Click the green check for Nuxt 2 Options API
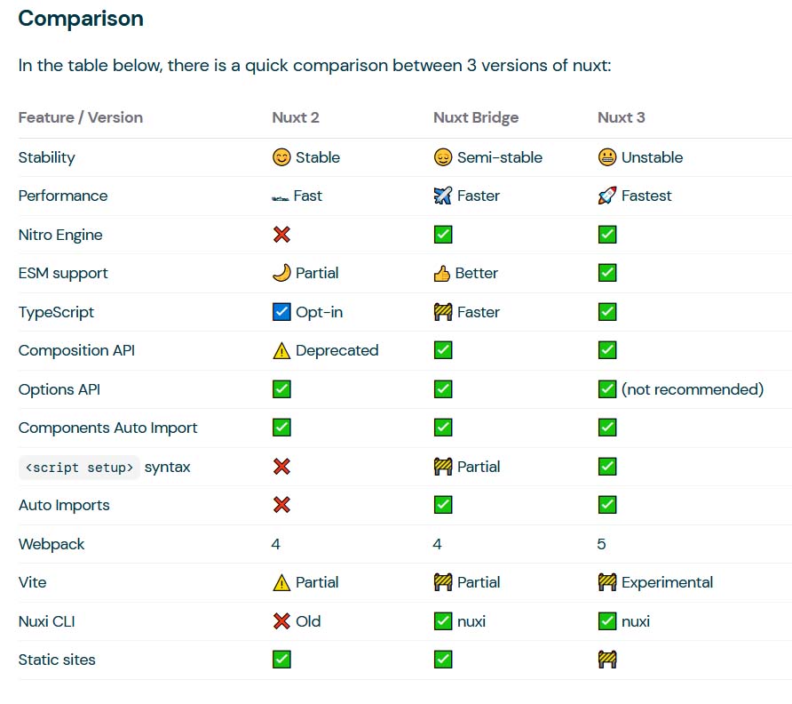 pyautogui.click(x=281, y=389)
